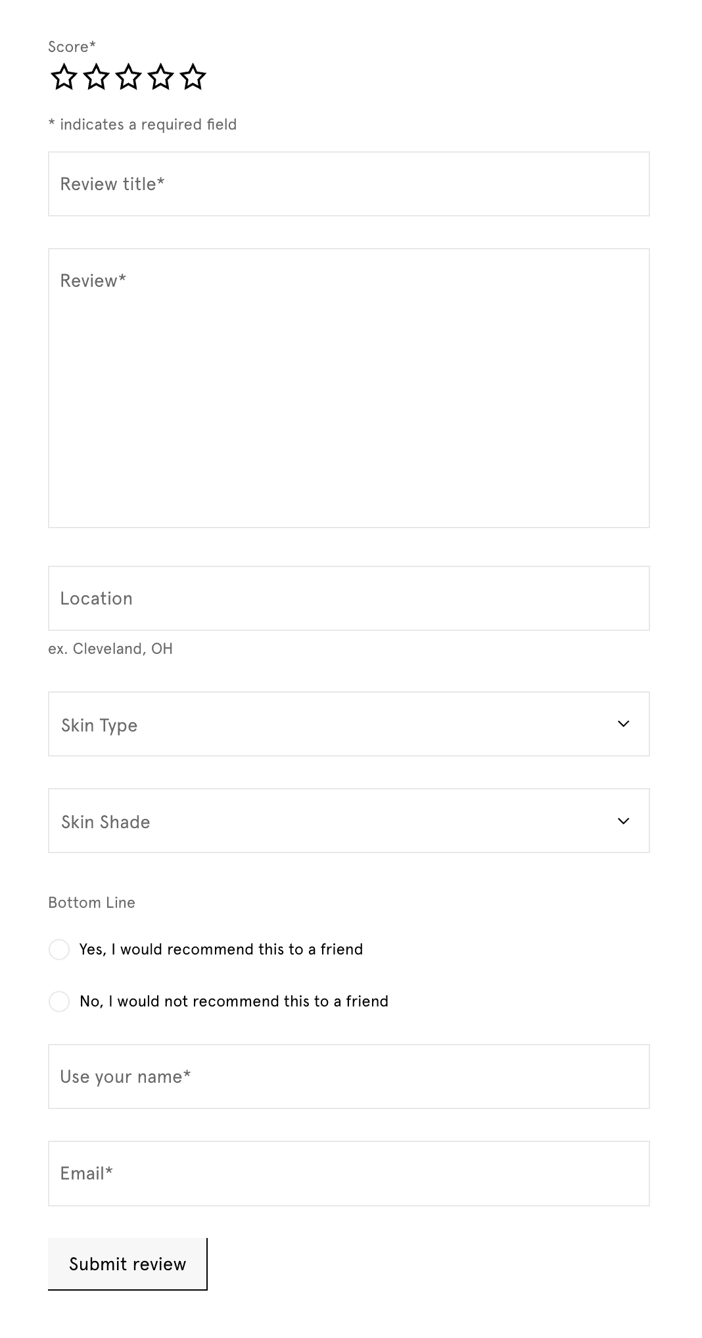This screenshot has width=702, height=1338.
Task: Select the third star score
Action: pyautogui.click(x=128, y=77)
